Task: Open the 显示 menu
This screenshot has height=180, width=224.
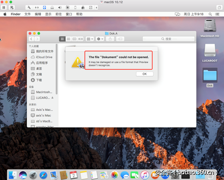Action: 48,14
